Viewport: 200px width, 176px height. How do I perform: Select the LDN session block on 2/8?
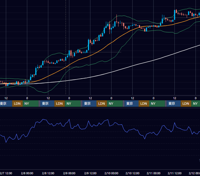[x=60, y=104]
